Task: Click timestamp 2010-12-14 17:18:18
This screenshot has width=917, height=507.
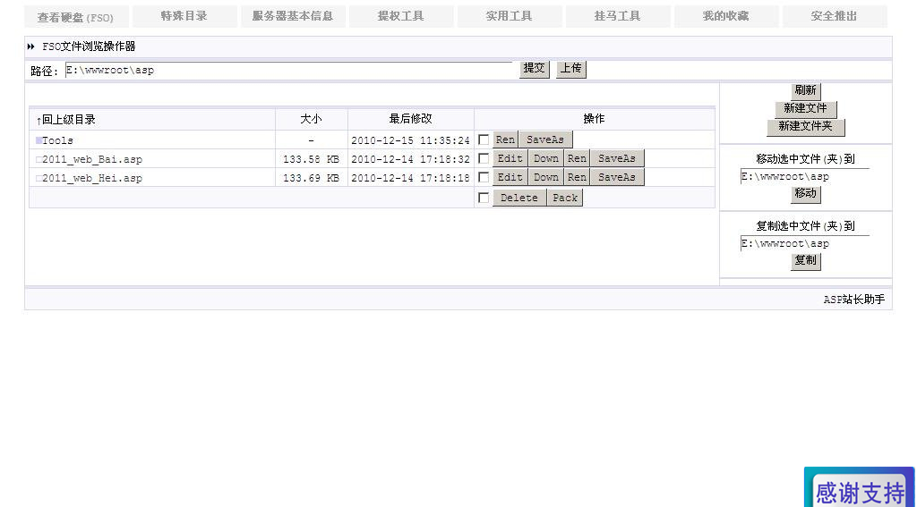Action: (x=410, y=178)
